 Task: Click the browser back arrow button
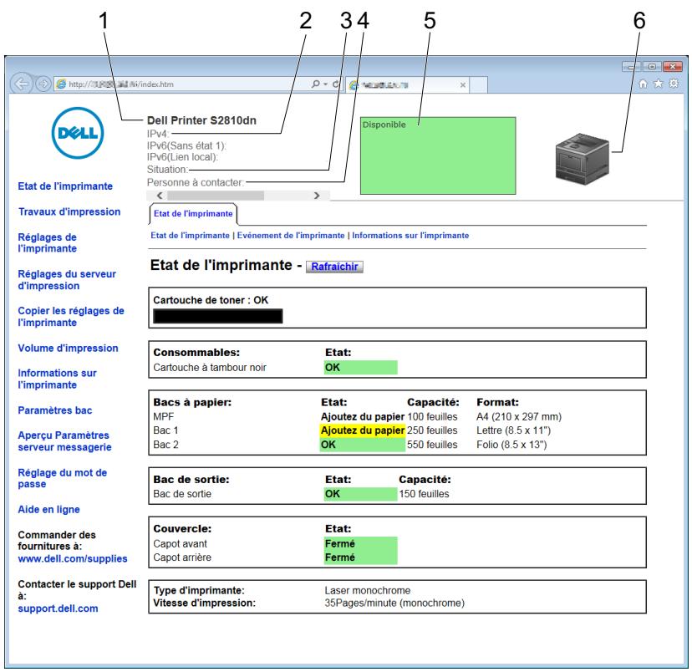click(21, 84)
